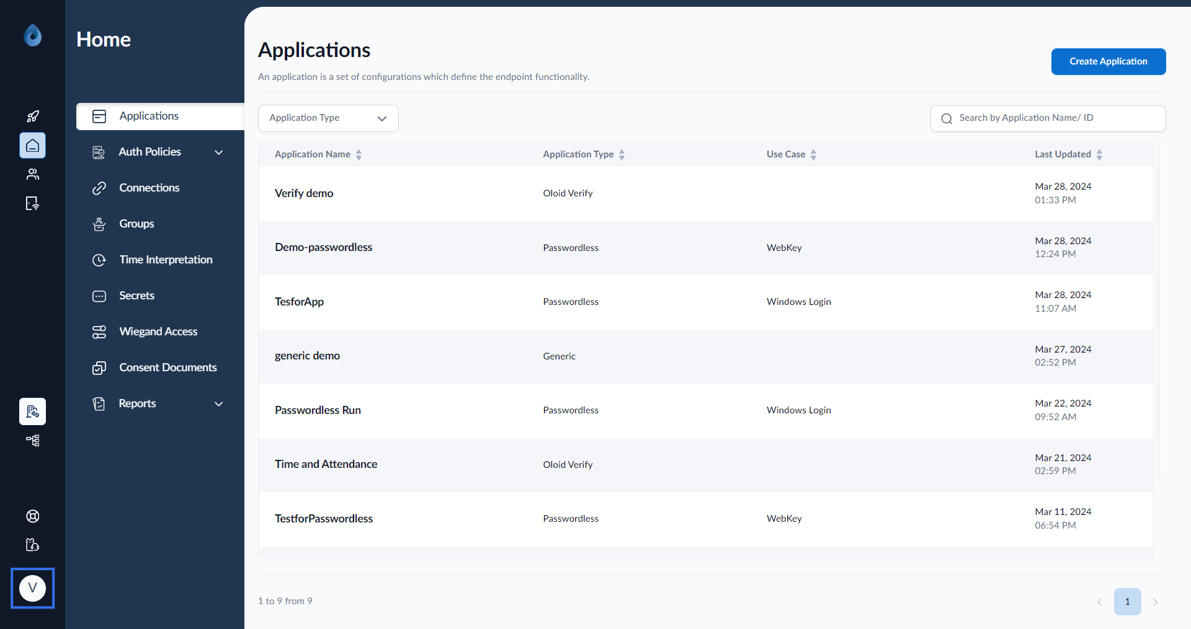The width and height of the screenshot is (1191, 629).
Task: Open the lifebuoy support icon
Action: click(x=33, y=516)
